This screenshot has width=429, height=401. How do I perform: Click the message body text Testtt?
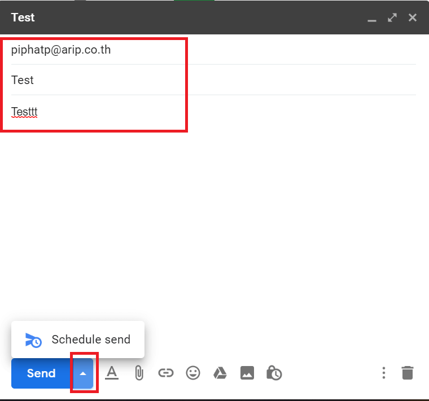click(x=24, y=112)
